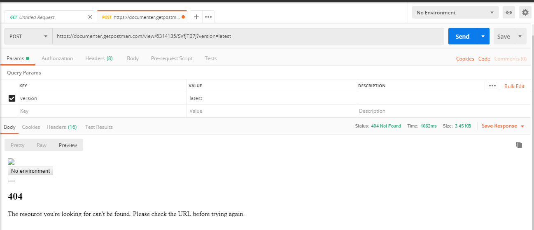Select the Params tab
This screenshot has height=230, width=534.
(18, 58)
